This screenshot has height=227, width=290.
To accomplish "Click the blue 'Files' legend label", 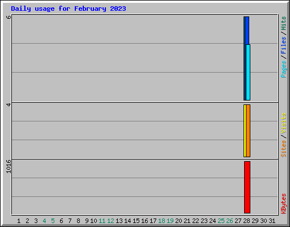I will pos(284,45).
